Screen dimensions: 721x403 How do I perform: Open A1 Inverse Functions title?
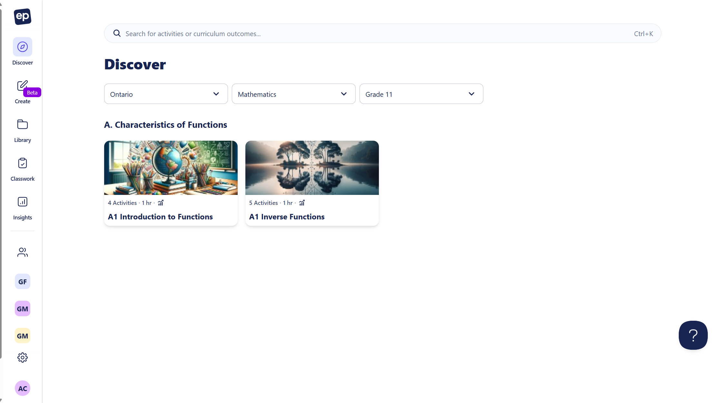point(287,217)
